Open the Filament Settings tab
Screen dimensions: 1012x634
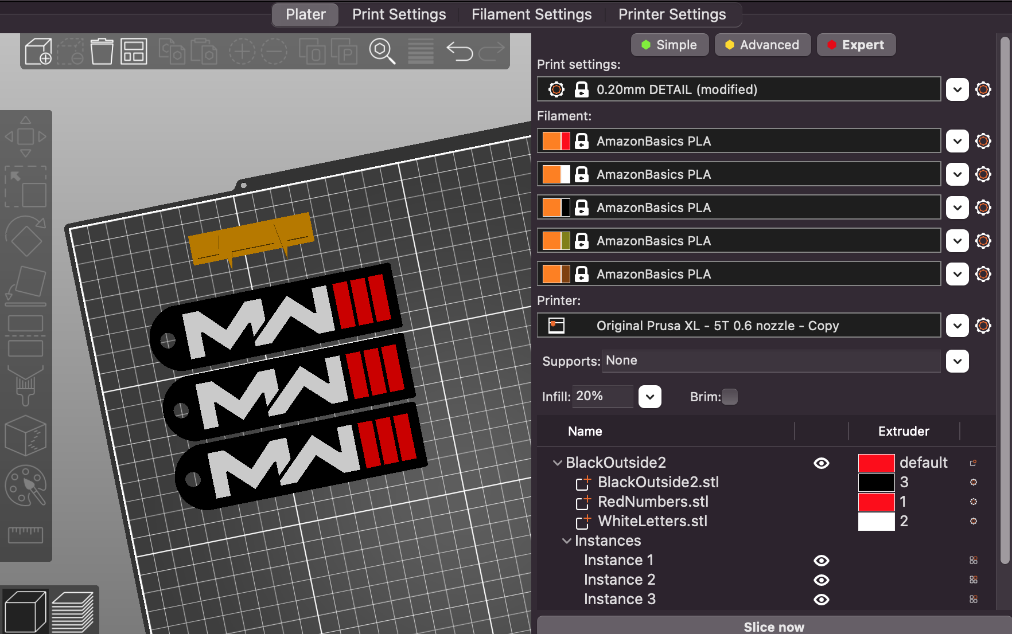click(x=531, y=14)
